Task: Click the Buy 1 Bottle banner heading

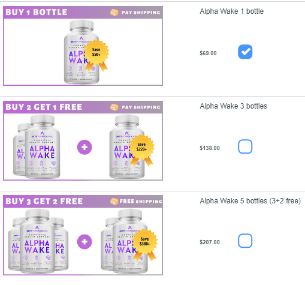Action: (37, 12)
